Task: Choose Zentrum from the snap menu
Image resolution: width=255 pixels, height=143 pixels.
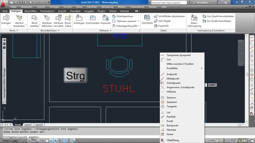Action: (182, 98)
